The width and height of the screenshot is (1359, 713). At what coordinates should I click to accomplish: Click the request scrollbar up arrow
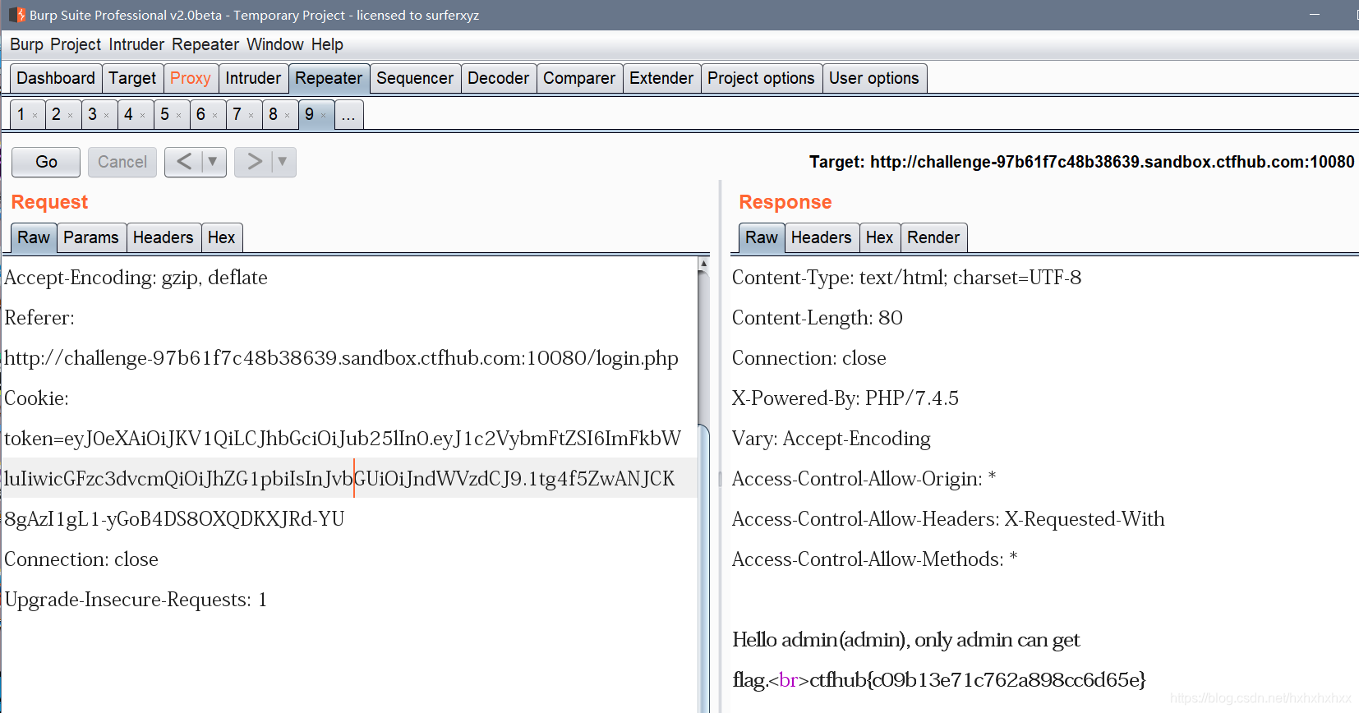(x=703, y=264)
